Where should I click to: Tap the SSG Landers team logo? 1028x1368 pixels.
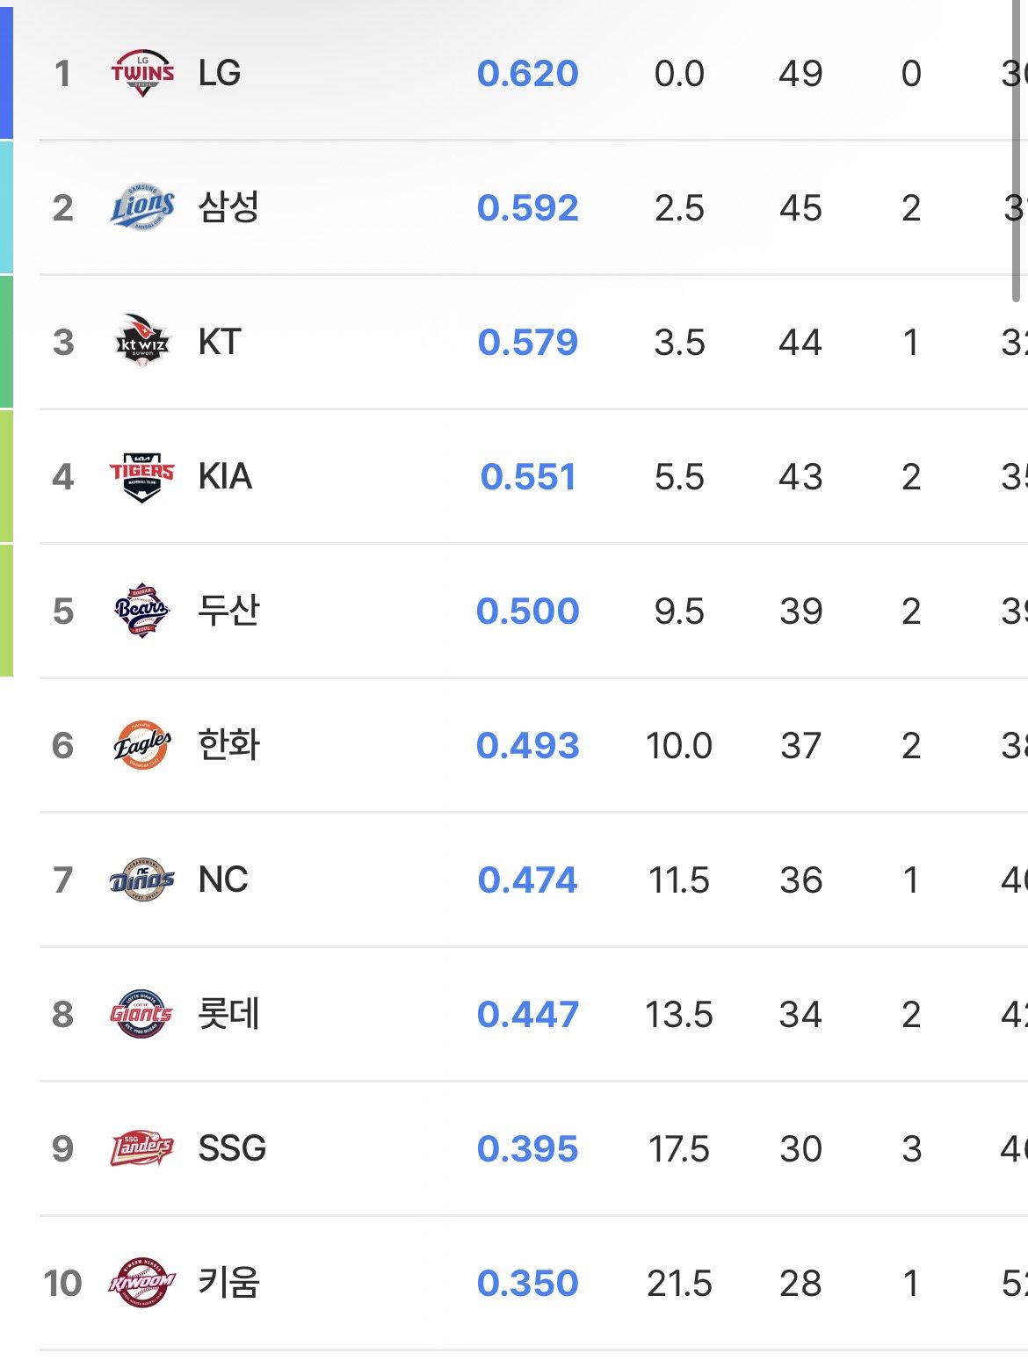click(x=142, y=1148)
